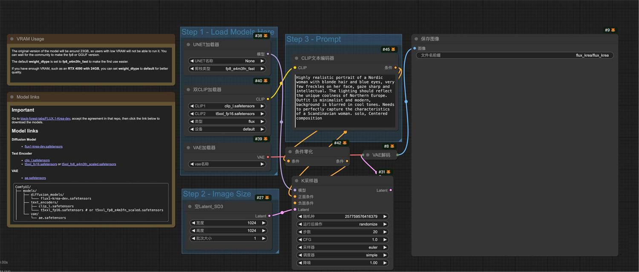
Task: Click the 模型 output port on UNET加载器
Action: (268, 54)
